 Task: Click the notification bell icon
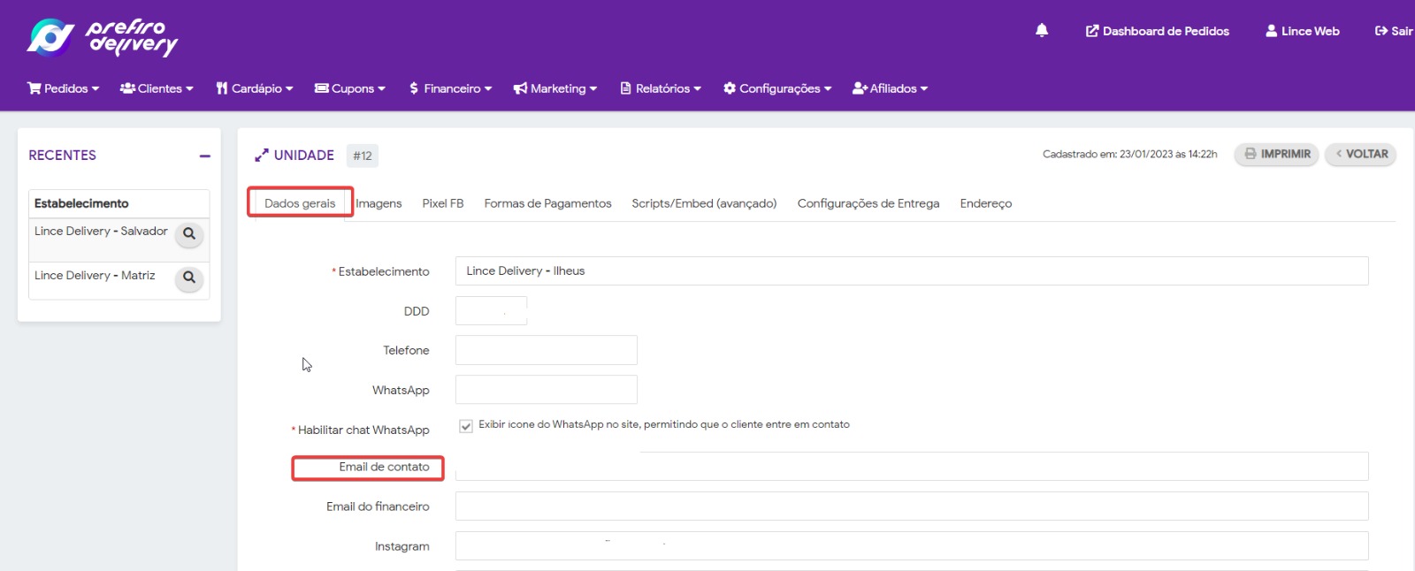pyautogui.click(x=1042, y=31)
